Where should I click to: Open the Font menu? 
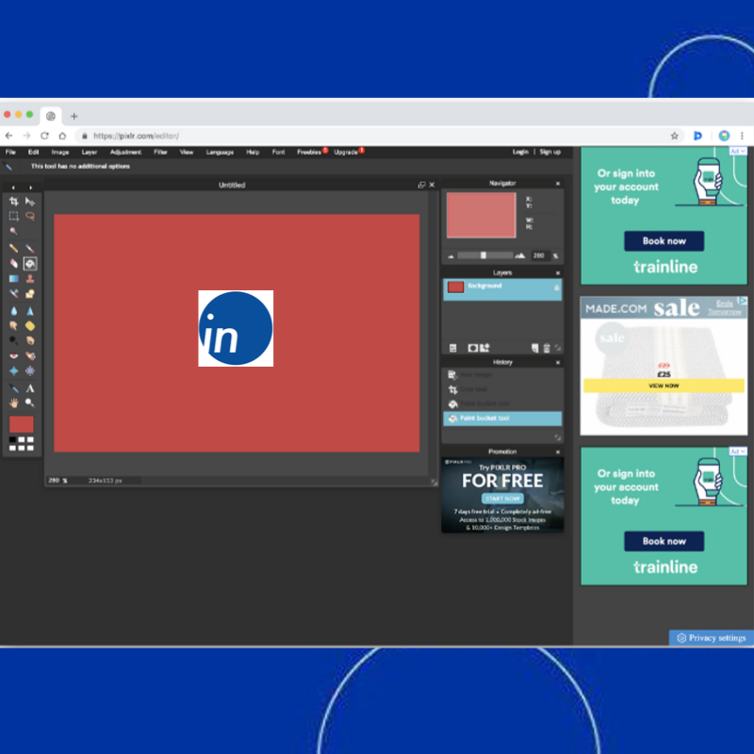point(278,152)
